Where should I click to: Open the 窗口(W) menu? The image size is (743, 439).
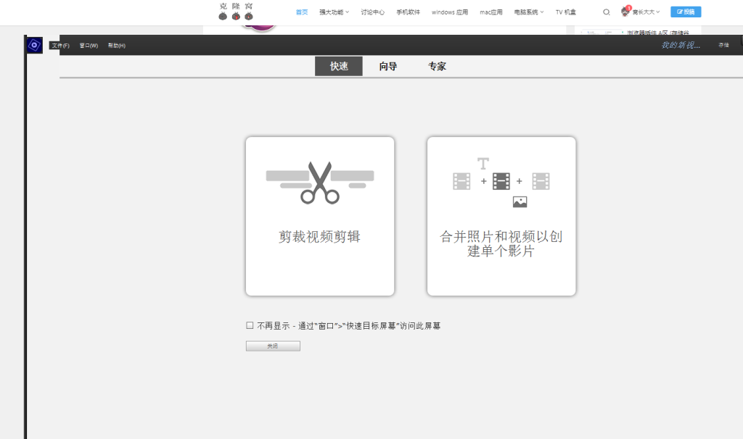point(89,46)
